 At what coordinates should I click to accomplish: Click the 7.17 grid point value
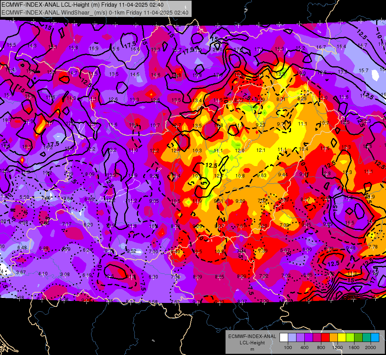(67, 224)
